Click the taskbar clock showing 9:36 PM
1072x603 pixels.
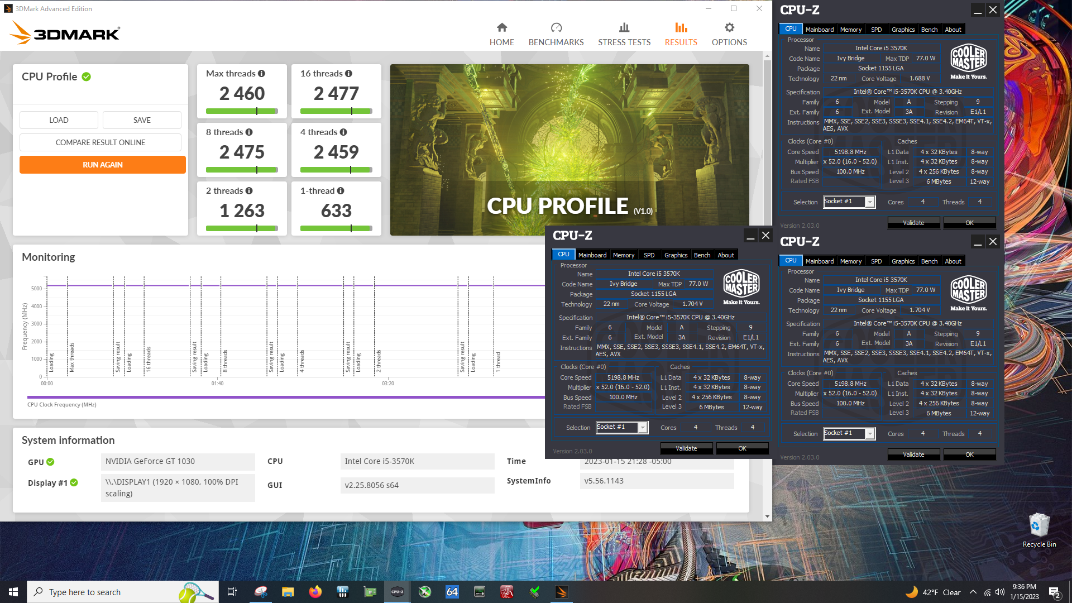point(1024,592)
